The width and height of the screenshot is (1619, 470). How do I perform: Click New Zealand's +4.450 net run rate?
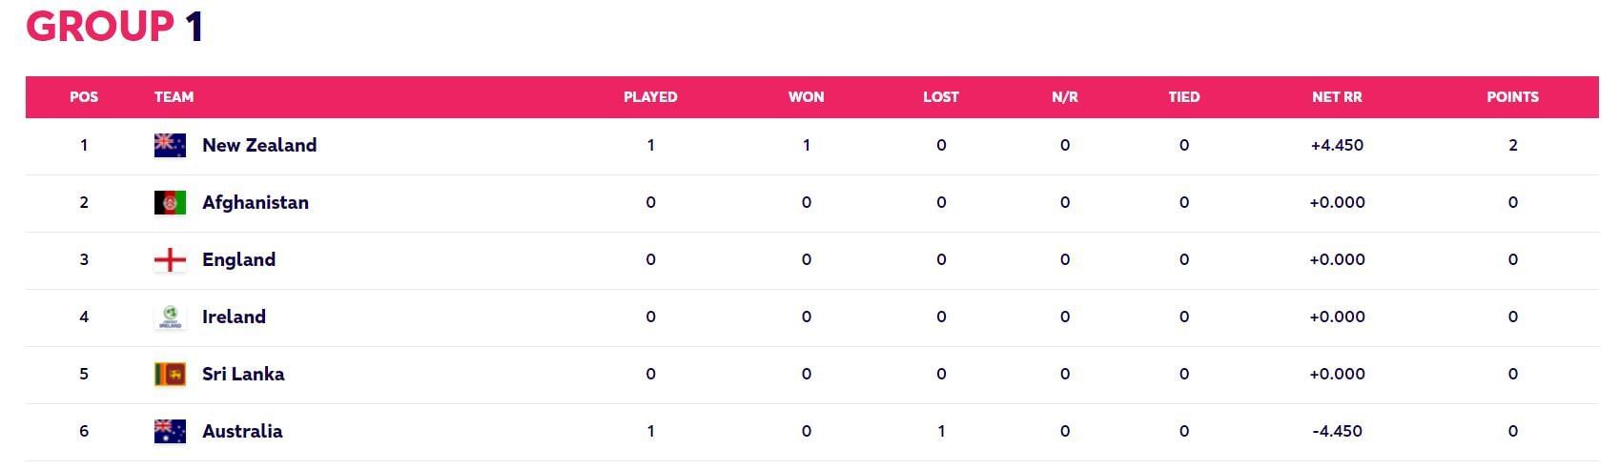point(1337,145)
